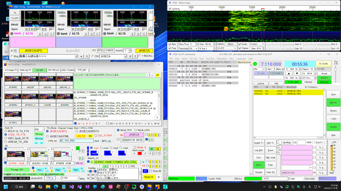Click the LIVE_TX button

tap(81, 136)
